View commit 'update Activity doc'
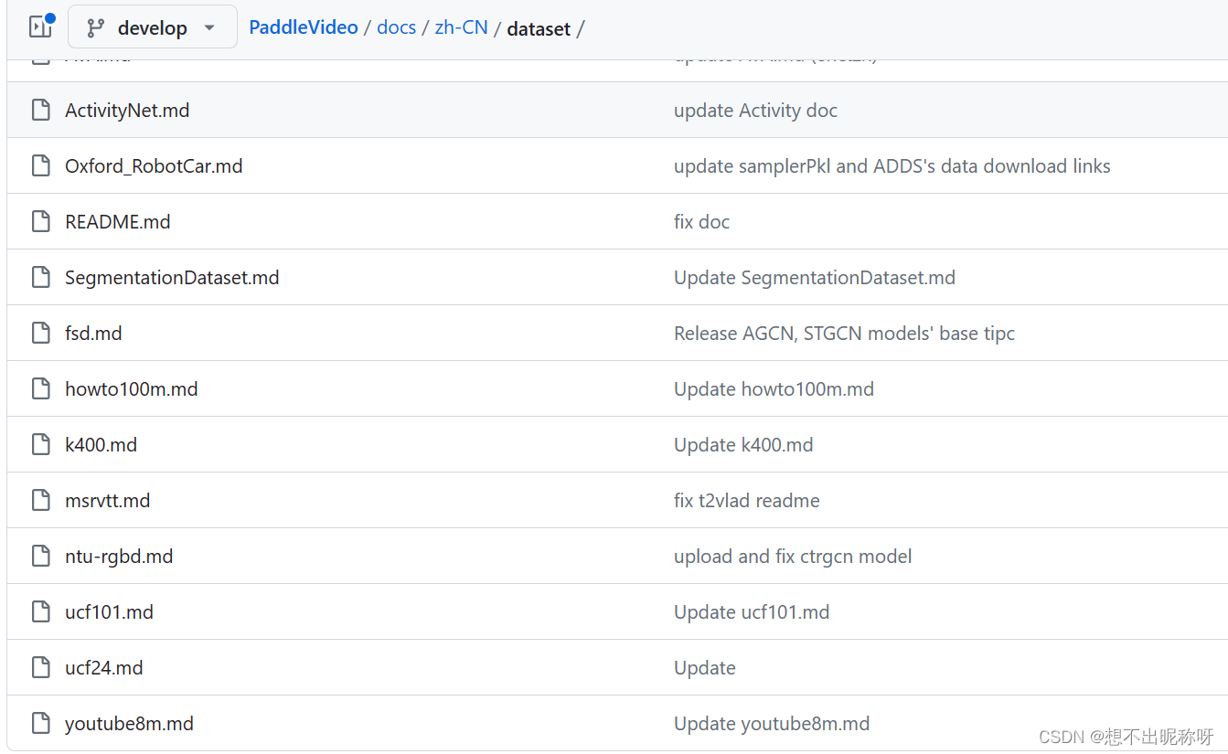Screen dimensions: 1228x754 pos(755,111)
